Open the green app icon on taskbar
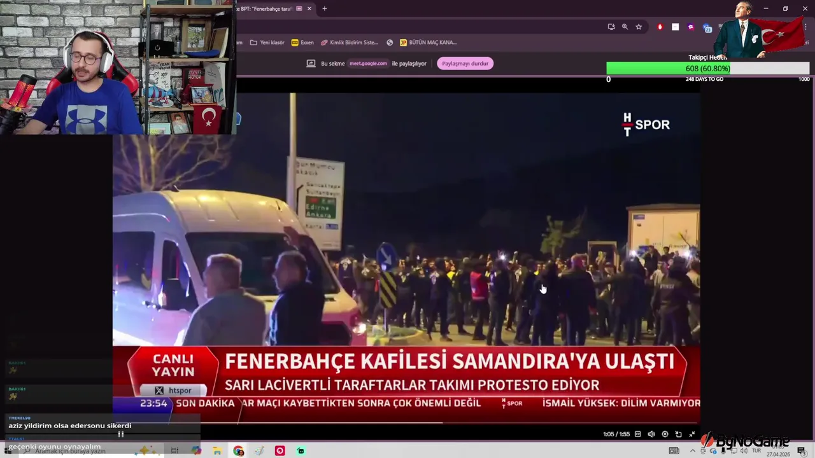Image resolution: width=815 pixels, height=458 pixels. pyautogui.click(x=301, y=451)
